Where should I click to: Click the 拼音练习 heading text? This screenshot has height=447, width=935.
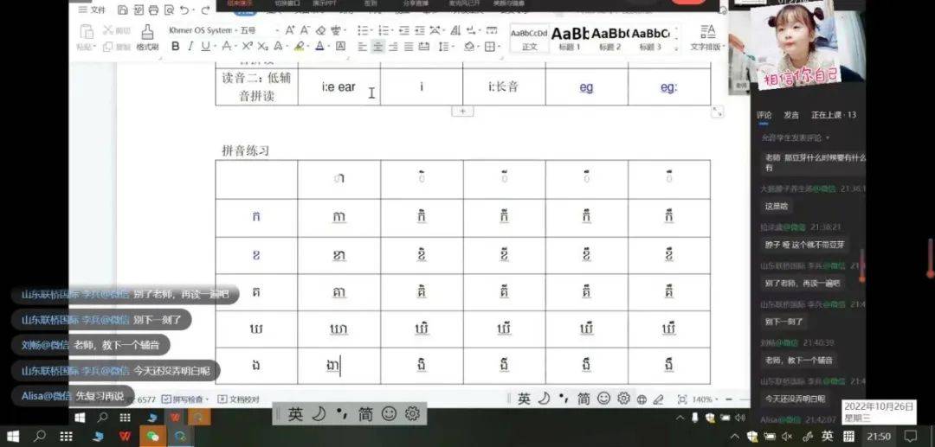coord(246,150)
